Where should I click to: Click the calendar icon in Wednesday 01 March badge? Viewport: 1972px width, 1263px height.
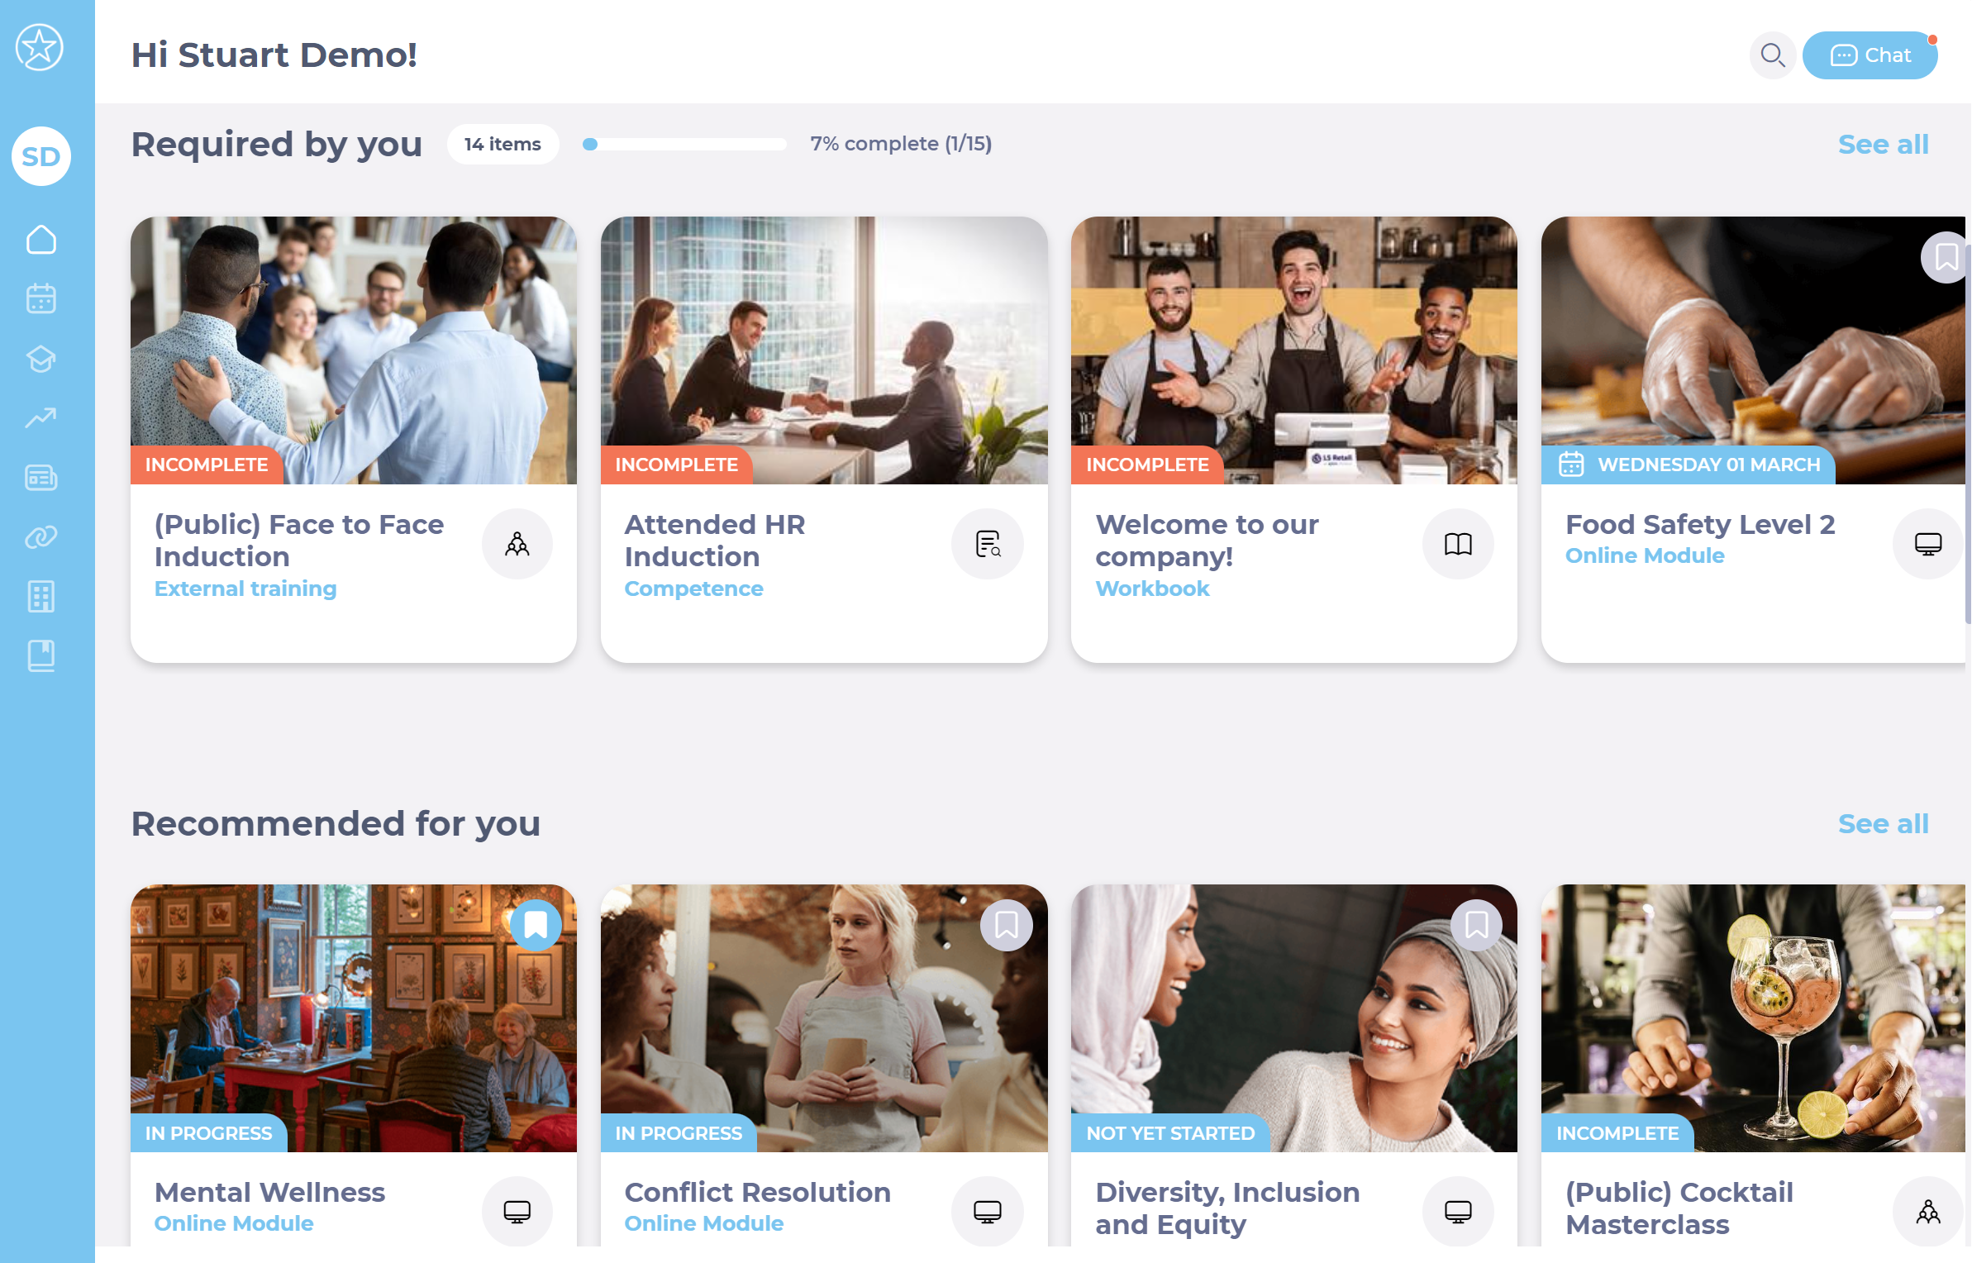(1570, 465)
